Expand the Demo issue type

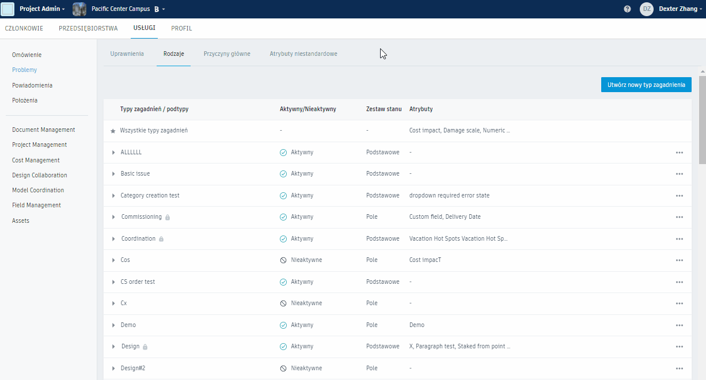pos(113,325)
